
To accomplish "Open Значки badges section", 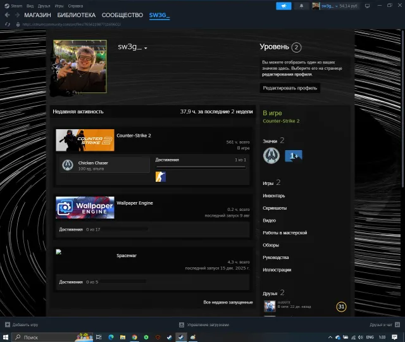I will coord(270,141).
